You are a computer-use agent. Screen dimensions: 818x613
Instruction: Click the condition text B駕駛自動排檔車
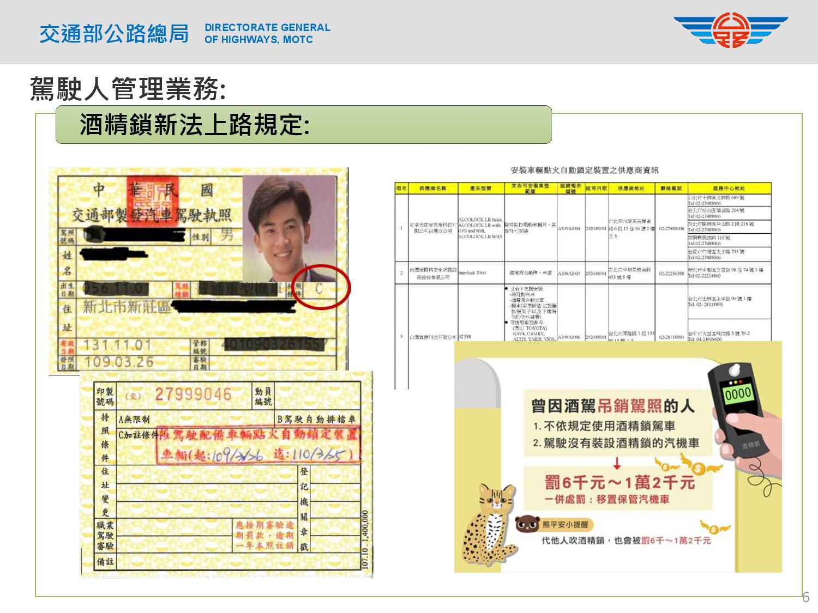(316, 419)
